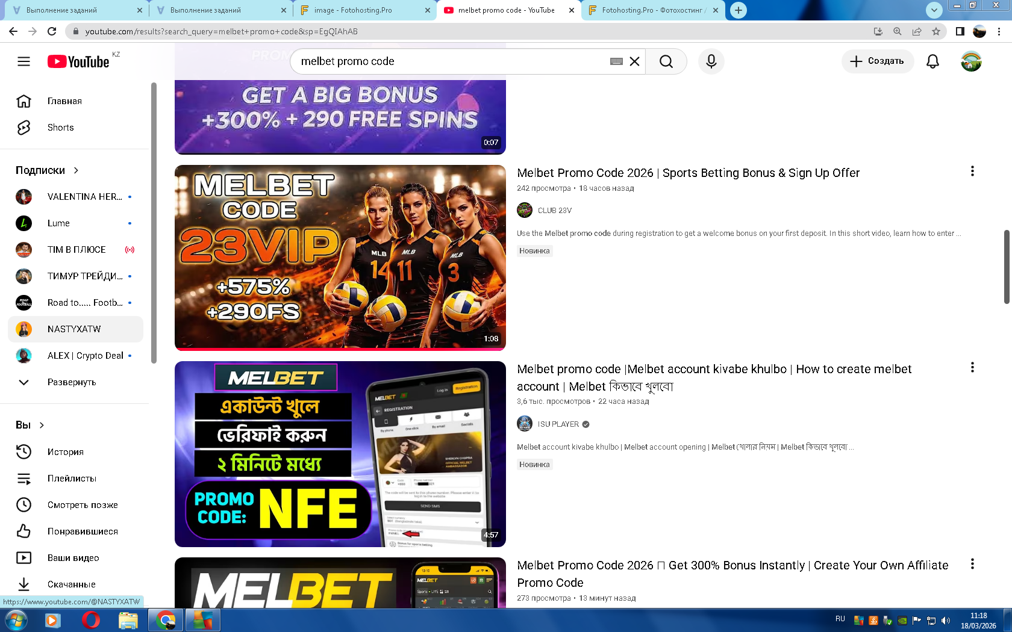
Task: Open NASTYXATW subscription channel
Action: coord(75,329)
